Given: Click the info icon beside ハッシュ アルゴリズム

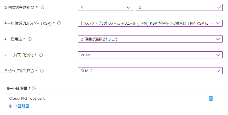Looking at the screenshot, I should coord(42,71).
